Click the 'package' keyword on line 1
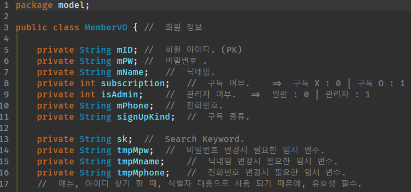The height and width of the screenshot is (192, 411). 34,5
